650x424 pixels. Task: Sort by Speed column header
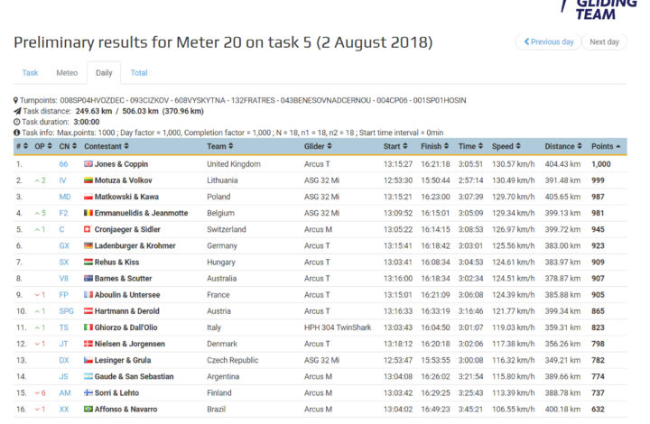click(506, 146)
